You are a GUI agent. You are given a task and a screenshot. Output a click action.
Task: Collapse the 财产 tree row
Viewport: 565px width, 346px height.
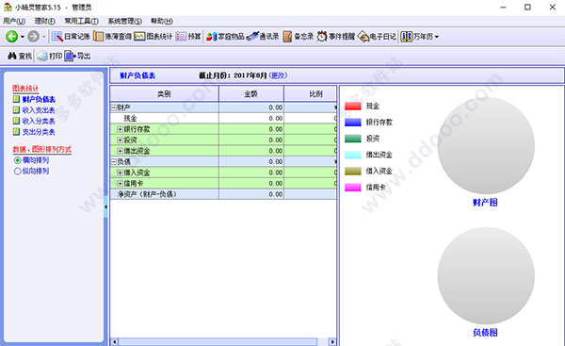[x=114, y=107]
